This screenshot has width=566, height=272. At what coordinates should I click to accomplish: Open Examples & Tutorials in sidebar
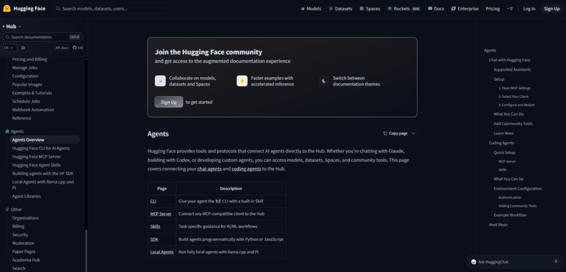32,93
